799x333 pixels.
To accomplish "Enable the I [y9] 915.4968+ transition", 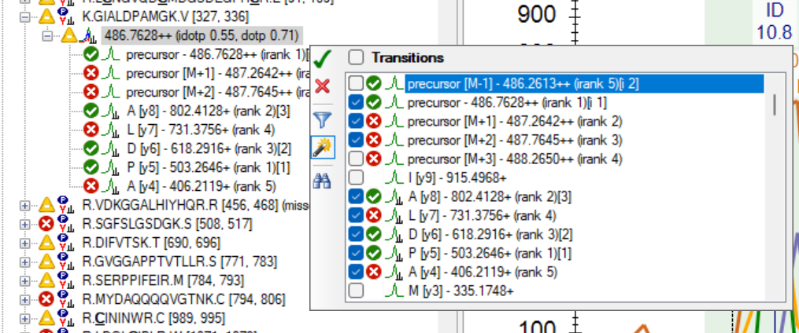I will (x=356, y=178).
